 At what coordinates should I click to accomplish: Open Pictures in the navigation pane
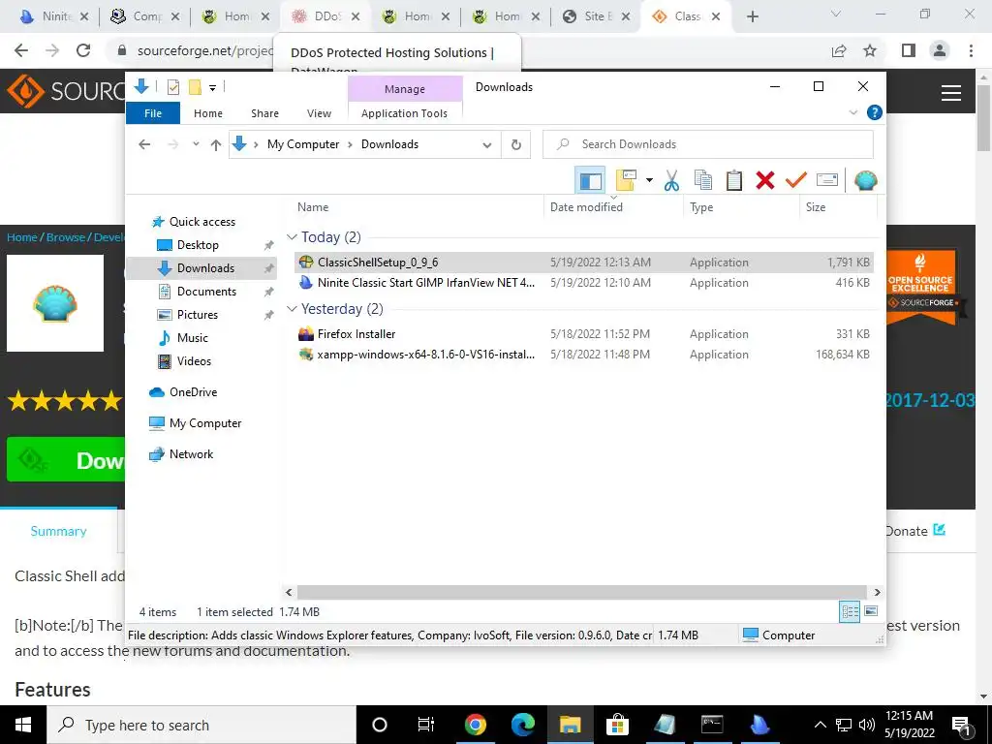pos(197,315)
